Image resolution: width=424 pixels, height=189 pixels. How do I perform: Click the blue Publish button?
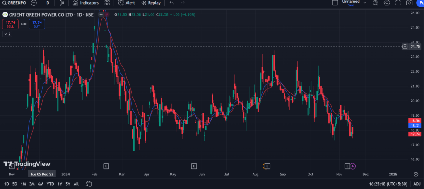[x=420, y=3]
